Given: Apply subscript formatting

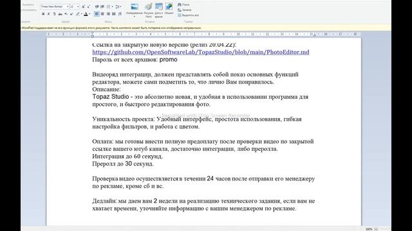Looking at the screenshot, I should [x=66, y=14].
